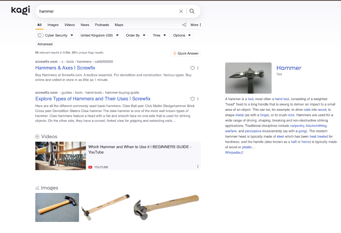Expand the Cyber Security lens dropdown arrow
The height and width of the screenshot is (233, 341).
72,35
